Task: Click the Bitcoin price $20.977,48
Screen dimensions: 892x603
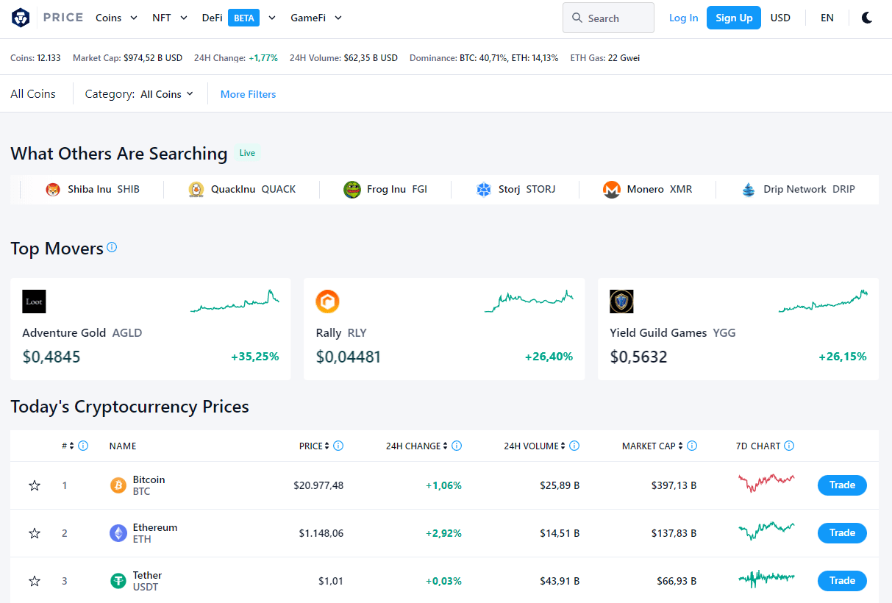Action: point(318,485)
